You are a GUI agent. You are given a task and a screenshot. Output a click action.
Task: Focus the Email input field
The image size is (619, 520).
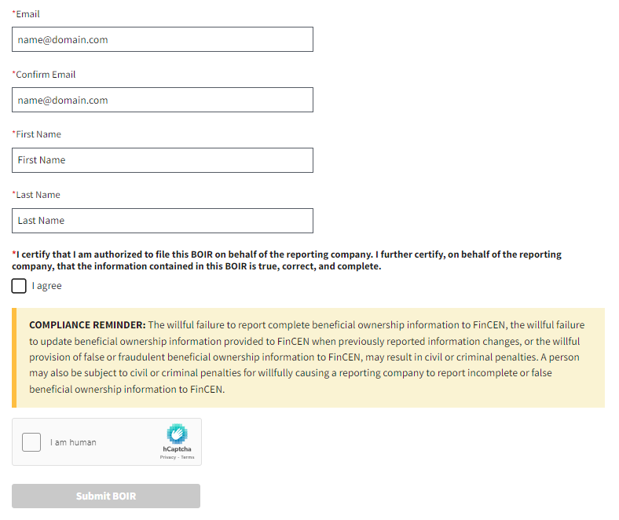[163, 40]
